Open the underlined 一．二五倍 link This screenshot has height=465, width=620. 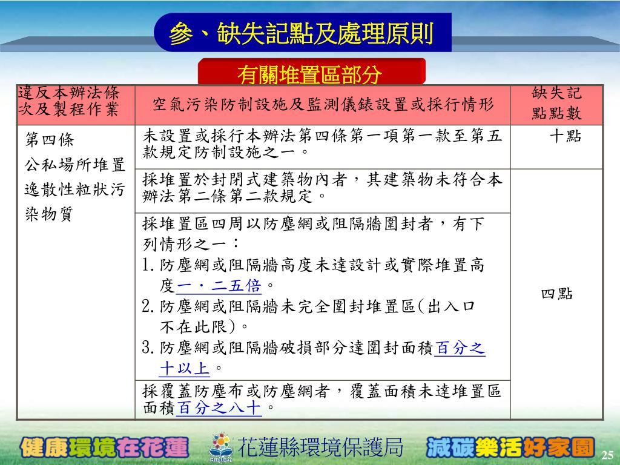point(218,286)
